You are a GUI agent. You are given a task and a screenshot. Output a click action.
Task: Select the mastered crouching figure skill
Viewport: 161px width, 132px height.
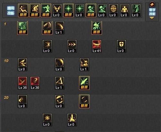point(35,10)
